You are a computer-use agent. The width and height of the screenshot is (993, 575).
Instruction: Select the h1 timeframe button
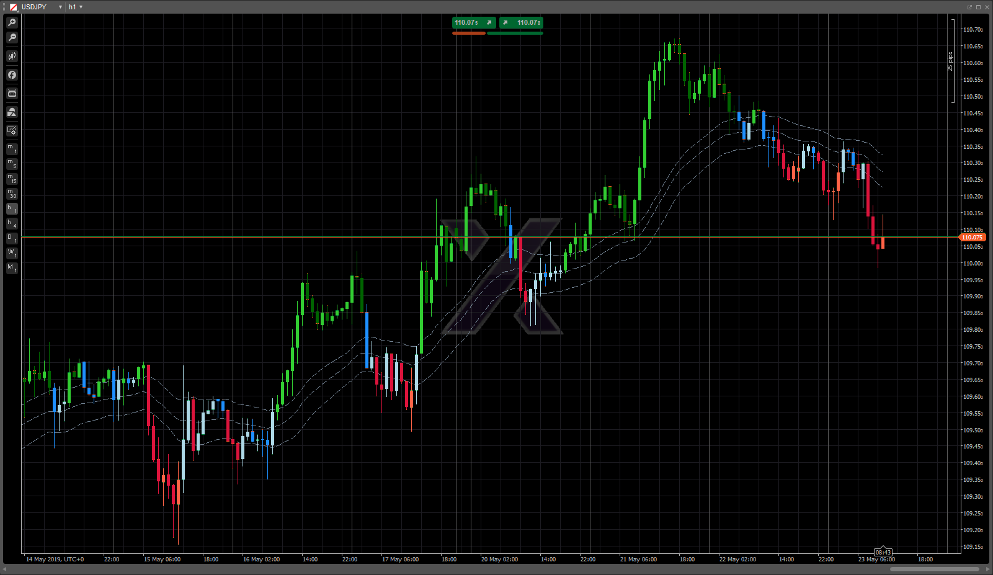coord(12,209)
